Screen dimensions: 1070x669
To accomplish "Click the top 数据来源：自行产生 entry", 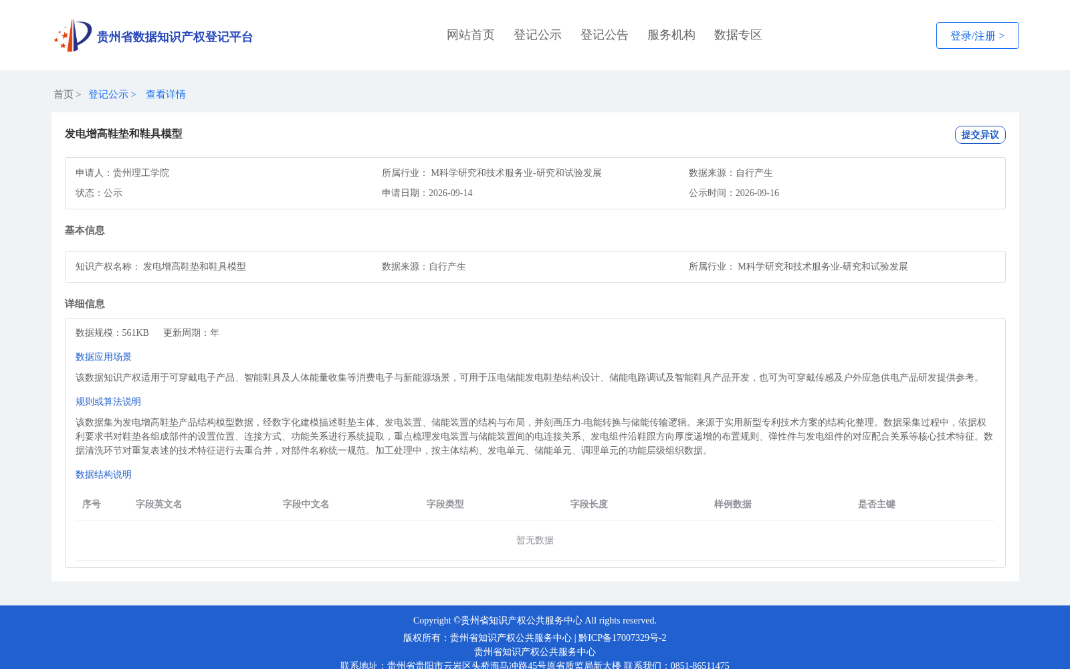I will (x=730, y=173).
